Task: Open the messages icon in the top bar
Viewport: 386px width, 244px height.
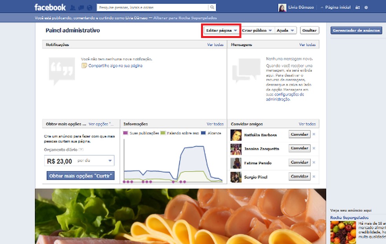Action: 82,7
